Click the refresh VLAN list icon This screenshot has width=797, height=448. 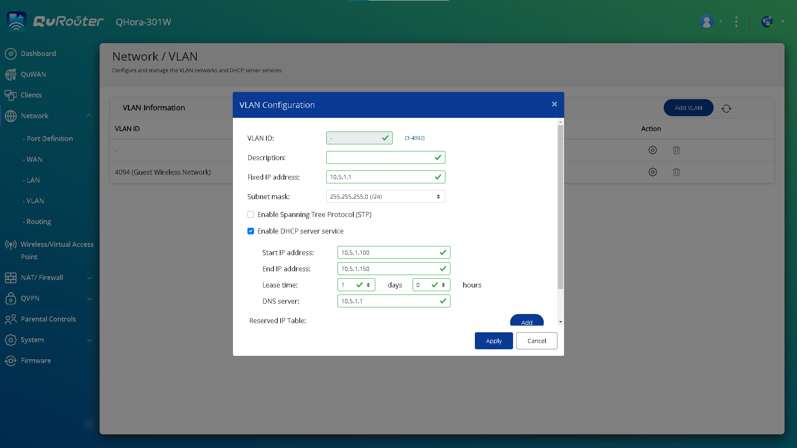[x=726, y=108]
